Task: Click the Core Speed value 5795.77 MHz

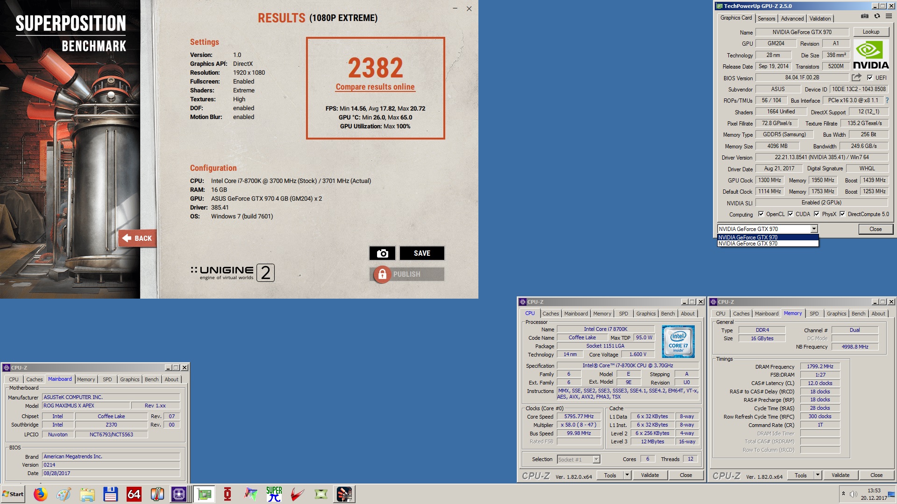Action: [x=579, y=417]
